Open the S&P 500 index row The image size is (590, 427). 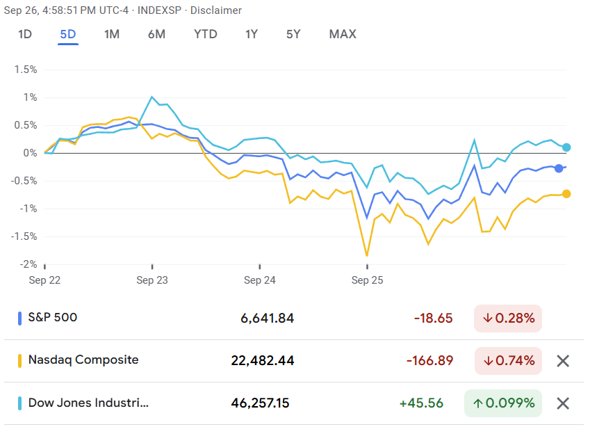pyautogui.click(x=53, y=318)
